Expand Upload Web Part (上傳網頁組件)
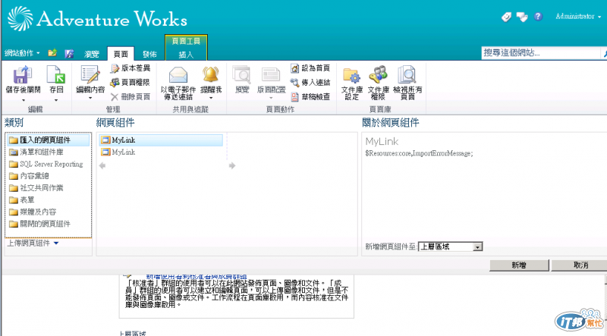Screen dimensions: 607x336 33,243
